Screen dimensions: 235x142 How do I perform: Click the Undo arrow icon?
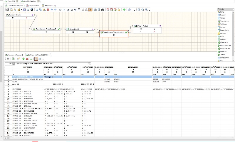52,10
